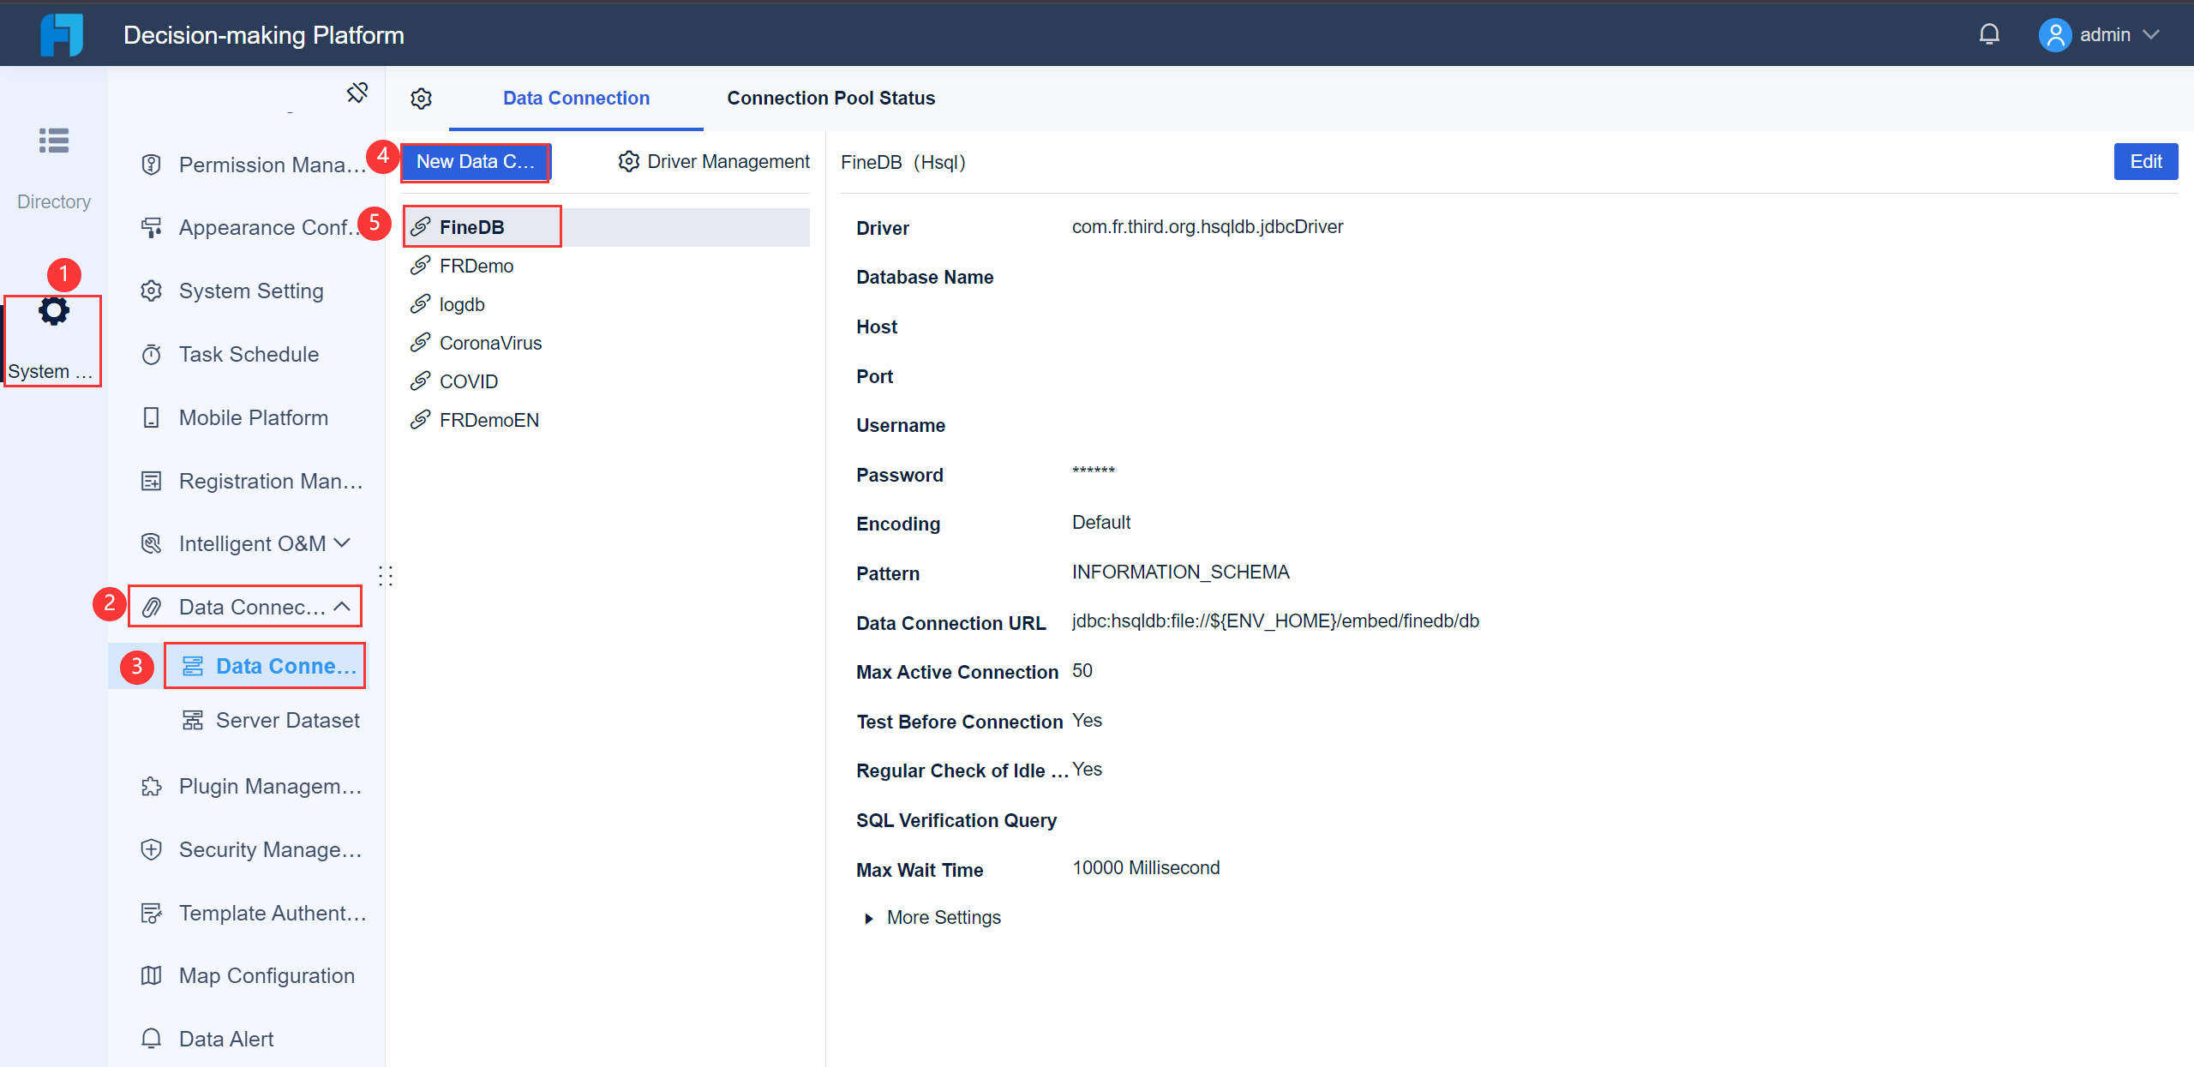
Task: Open Mobile Platform settings
Action: coord(251,417)
